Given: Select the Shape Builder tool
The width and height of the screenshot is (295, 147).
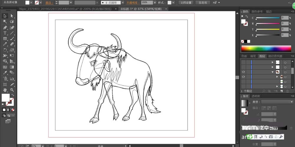Looking at the screenshot, I should (5, 61).
